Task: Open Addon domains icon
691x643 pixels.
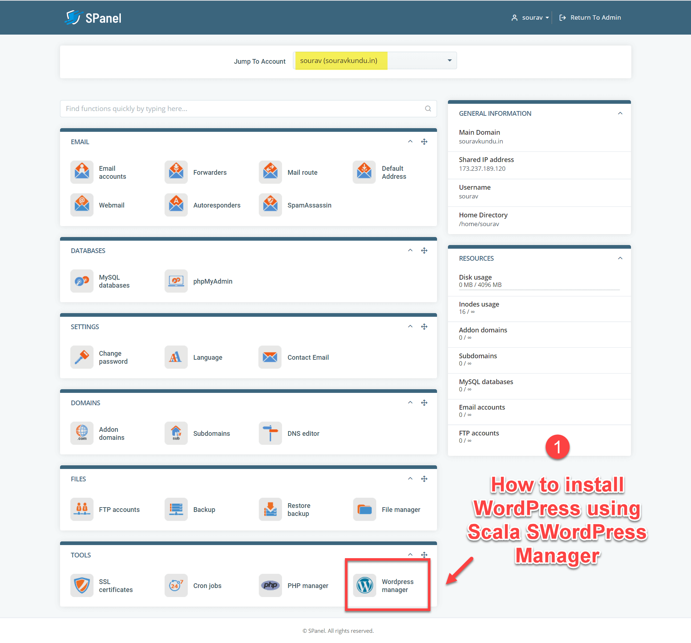Action: pyautogui.click(x=82, y=433)
